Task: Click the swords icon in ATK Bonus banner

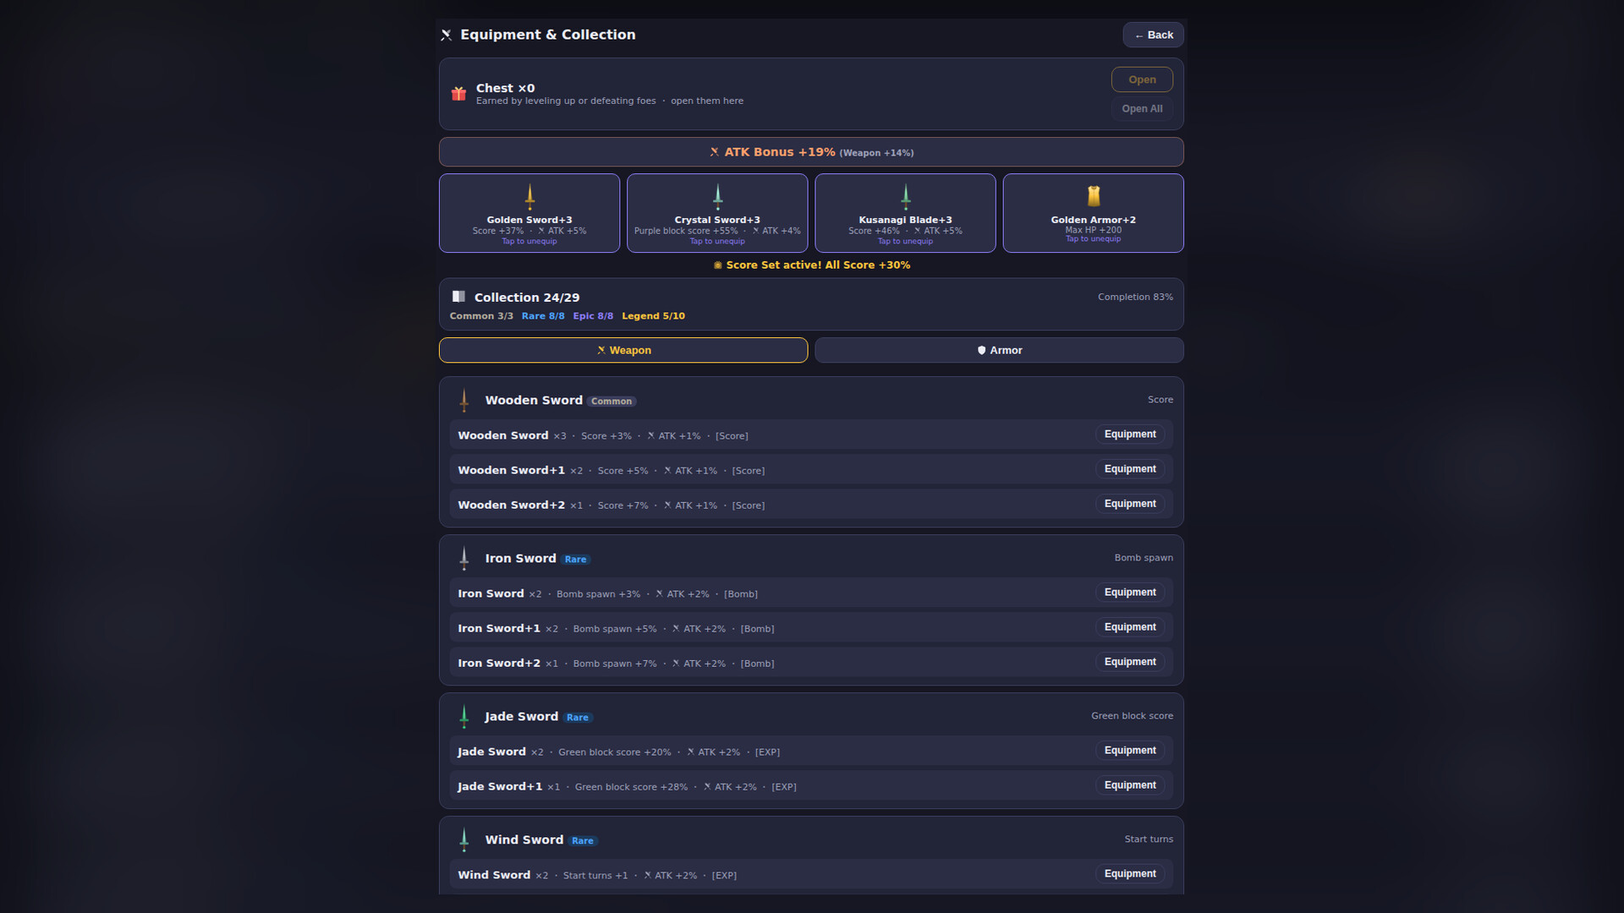Action: tap(714, 152)
